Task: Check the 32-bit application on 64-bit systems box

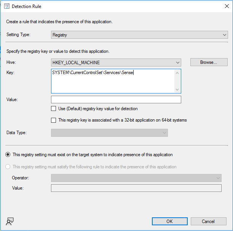Action: (54, 120)
